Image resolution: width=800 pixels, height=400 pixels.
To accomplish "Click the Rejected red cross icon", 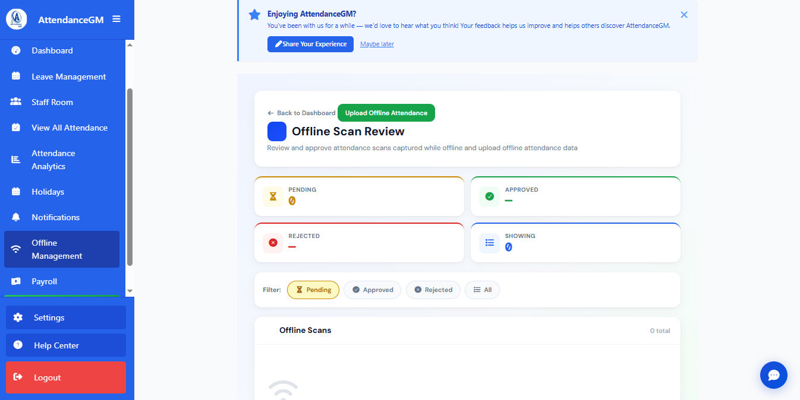I will [x=273, y=242].
